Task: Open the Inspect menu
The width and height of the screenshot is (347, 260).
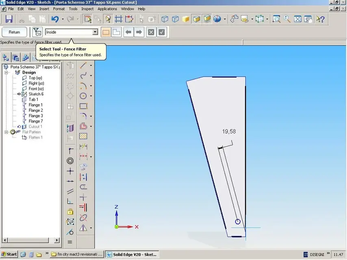Action: [x=87, y=9]
